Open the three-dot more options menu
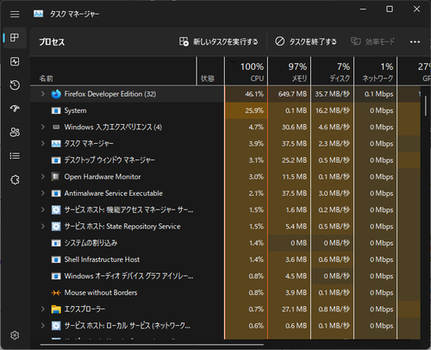Viewport: 431px width, 350px height. (x=415, y=42)
